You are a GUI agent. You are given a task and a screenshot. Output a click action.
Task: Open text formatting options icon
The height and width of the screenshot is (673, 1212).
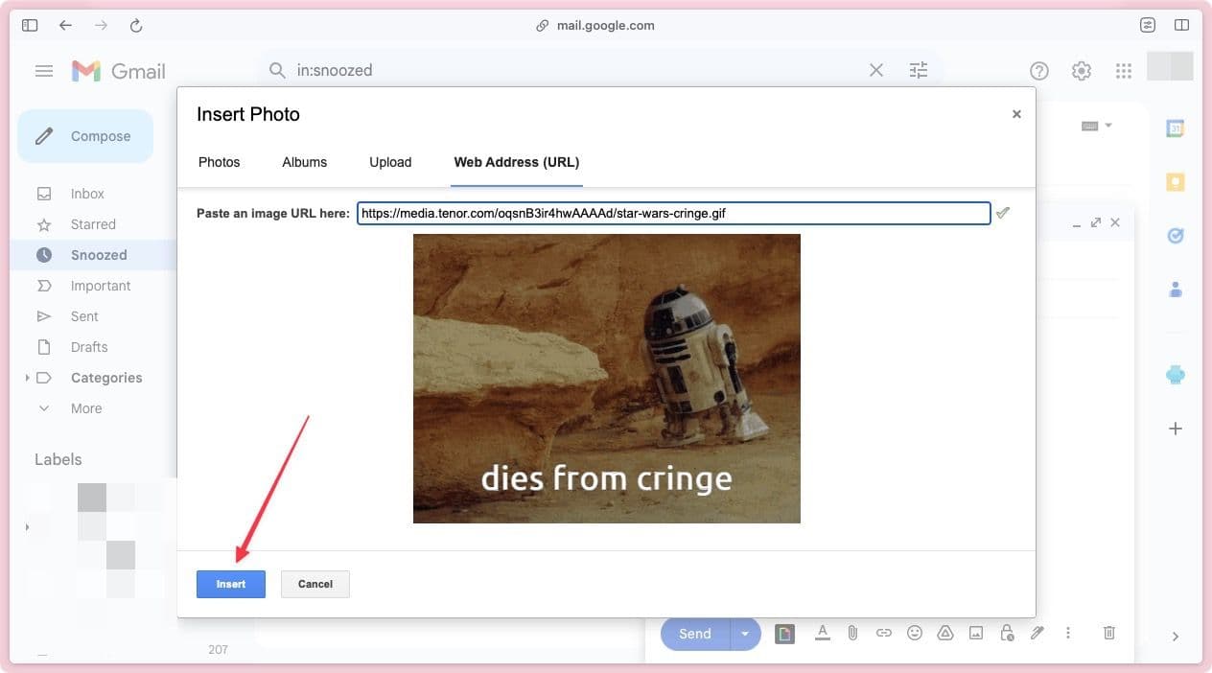(x=822, y=633)
